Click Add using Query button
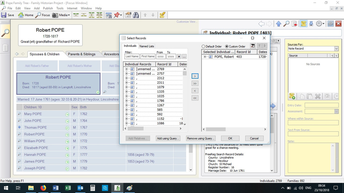The image size is (344, 193). 168,138
